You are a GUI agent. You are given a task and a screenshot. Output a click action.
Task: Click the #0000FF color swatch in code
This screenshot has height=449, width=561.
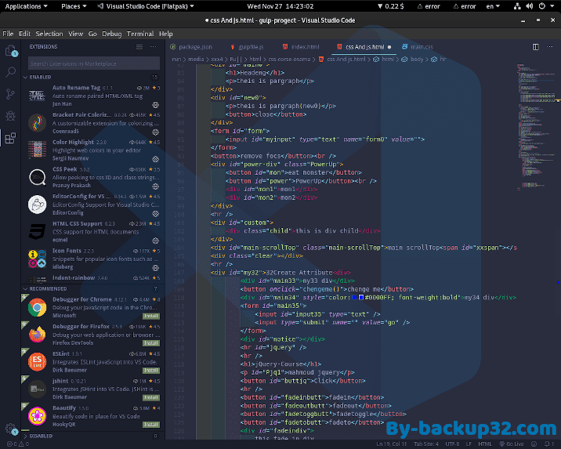(x=361, y=297)
